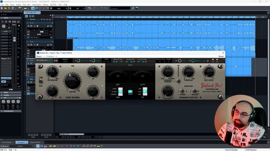Select the scissors cut mode icon
The image size is (270, 151).
tap(37, 8)
